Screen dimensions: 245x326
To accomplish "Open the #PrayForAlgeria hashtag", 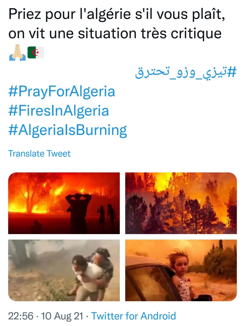I will (x=62, y=92).
